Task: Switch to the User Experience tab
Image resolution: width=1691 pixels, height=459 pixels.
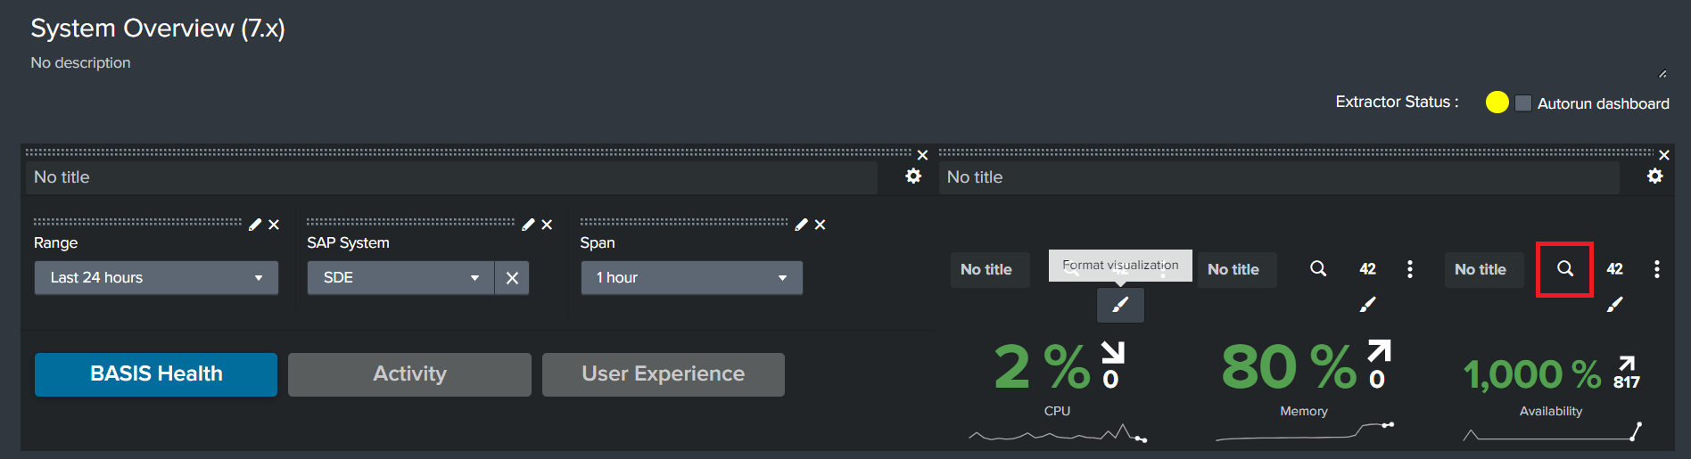Action: 663,374
